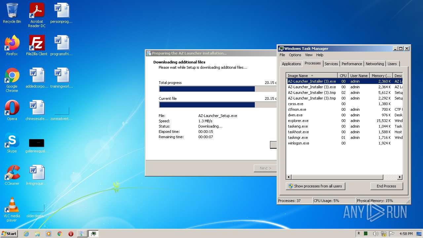Select the dwm.exe process row
The image size is (423, 238).
pos(344,115)
